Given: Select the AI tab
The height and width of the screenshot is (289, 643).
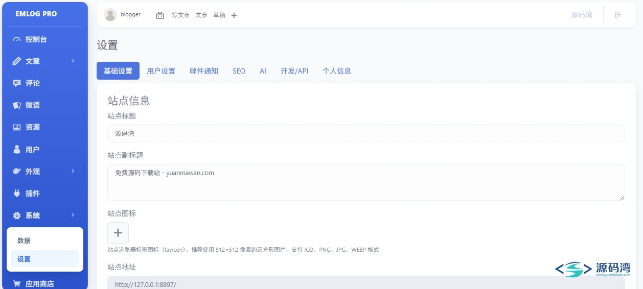Looking at the screenshot, I should pos(263,71).
